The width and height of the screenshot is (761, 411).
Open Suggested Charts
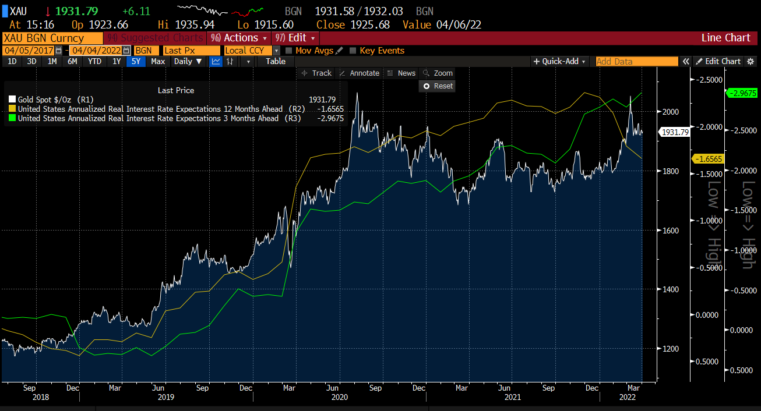pyautogui.click(x=155, y=37)
